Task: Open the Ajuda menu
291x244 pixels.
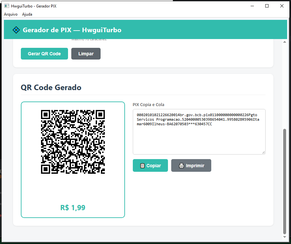Action: click(27, 14)
